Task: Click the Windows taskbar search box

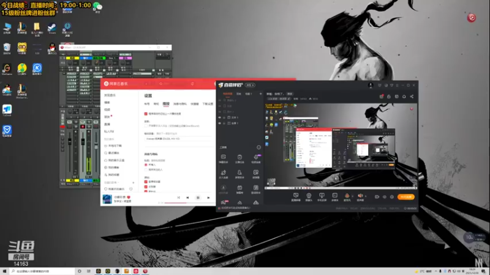Action: pos(42,271)
